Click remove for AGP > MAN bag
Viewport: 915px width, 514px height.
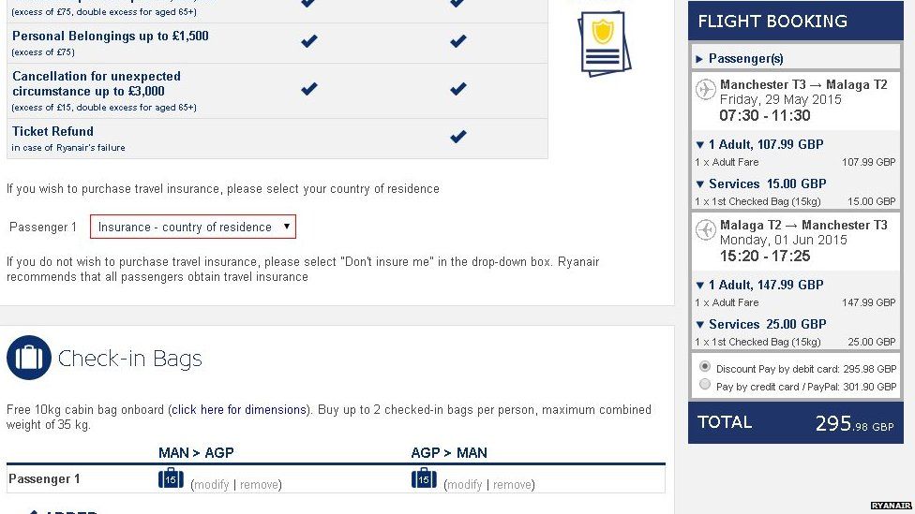(x=513, y=485)
